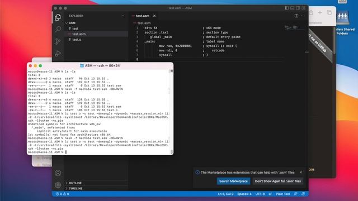Image resolution: width=358 pixels, height=201 pixels.
Task: Open the Explorer view in activity bar
Action: pos(58,17)
